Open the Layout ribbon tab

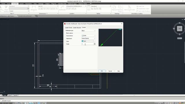(21, 4)
